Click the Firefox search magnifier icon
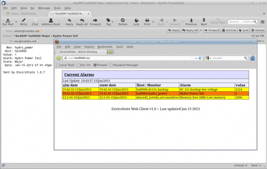The height and width of the screenshot is (169, 267). [245, 58]
